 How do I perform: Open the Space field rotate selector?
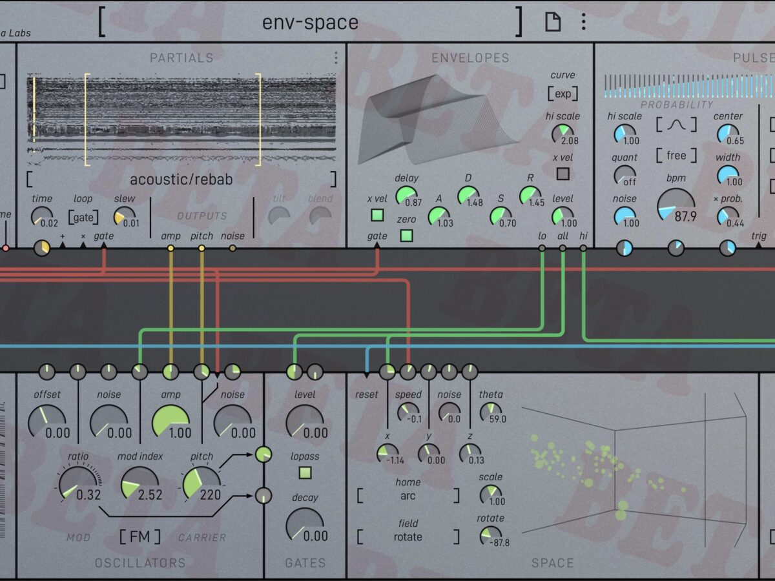coord(408,536)
